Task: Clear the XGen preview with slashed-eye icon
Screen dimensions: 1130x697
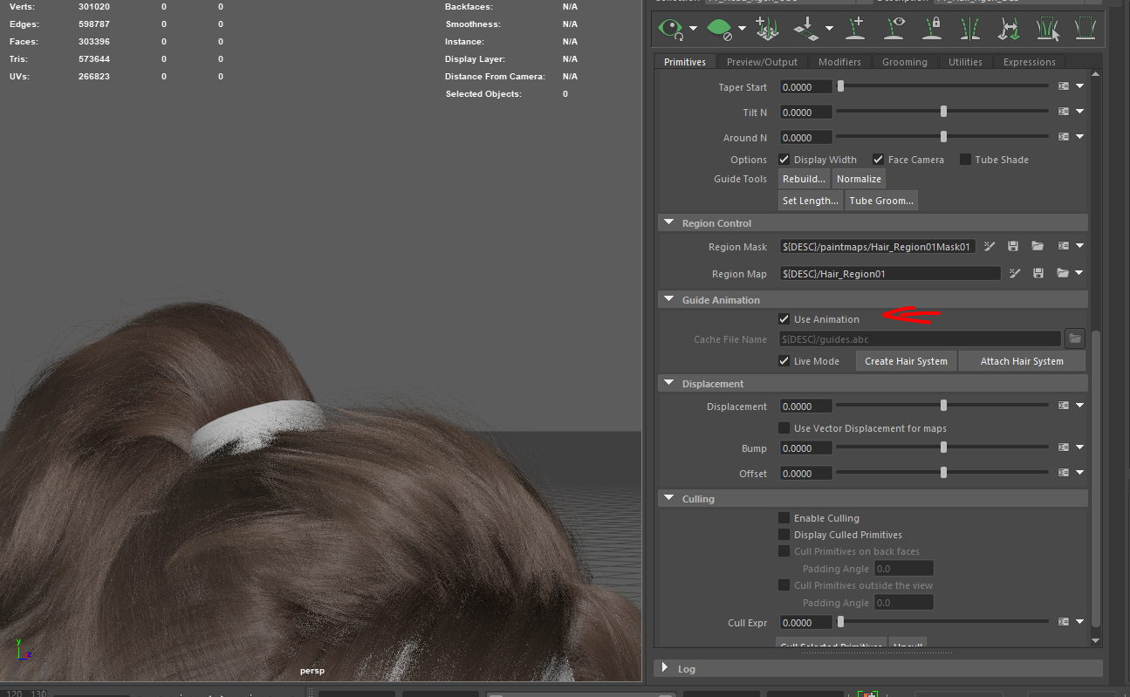Action: (720, 28)
